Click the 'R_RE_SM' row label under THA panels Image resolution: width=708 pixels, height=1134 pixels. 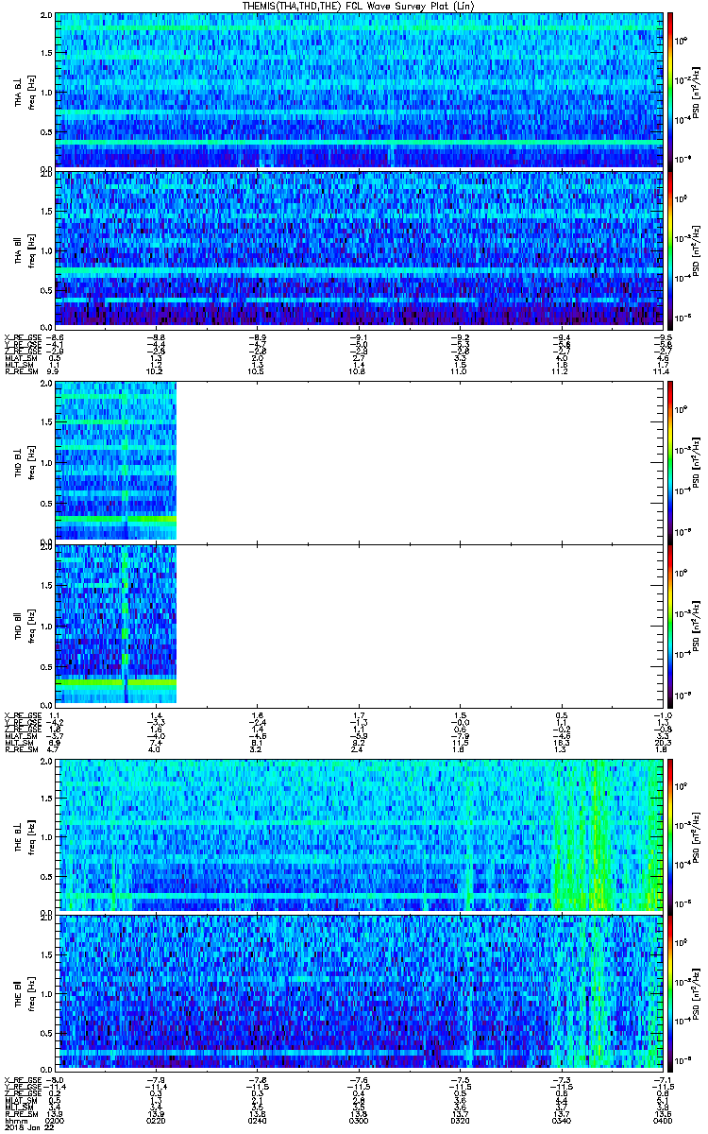(x=20, y=373)
